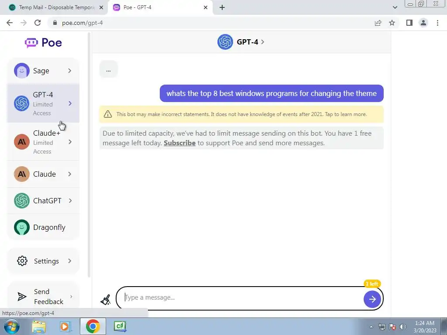The height and width of the screenshot is (335, 447).
Task: Reload the page
Action: pyautogui.click(x=38, y=23)
